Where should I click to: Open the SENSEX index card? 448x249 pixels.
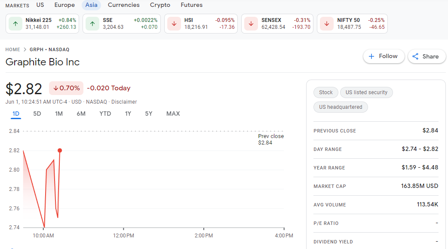[277, 24]
